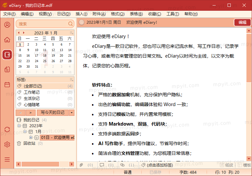Go to previous month arrow in calendar
The height and width of the screenshot is (176, 252).
[x=19, y=33]
